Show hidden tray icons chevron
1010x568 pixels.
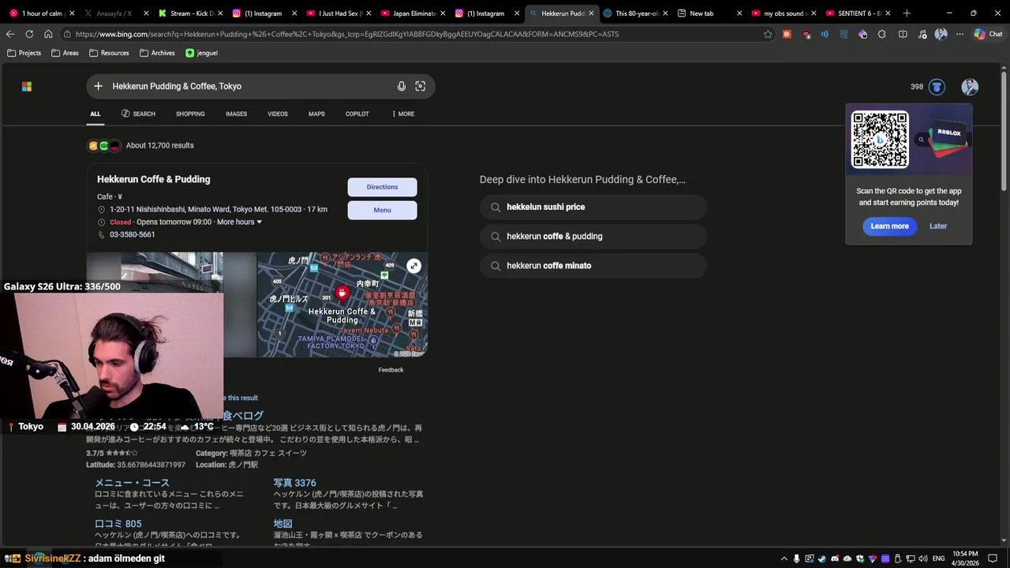pyautogui.click(x=784, y=559)
